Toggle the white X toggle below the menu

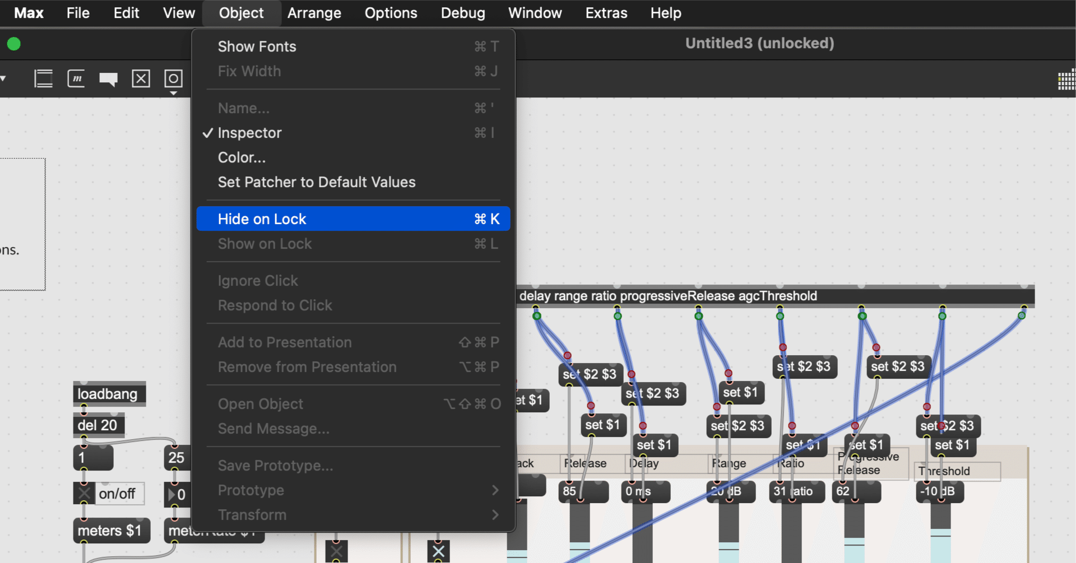pos(438,551)
